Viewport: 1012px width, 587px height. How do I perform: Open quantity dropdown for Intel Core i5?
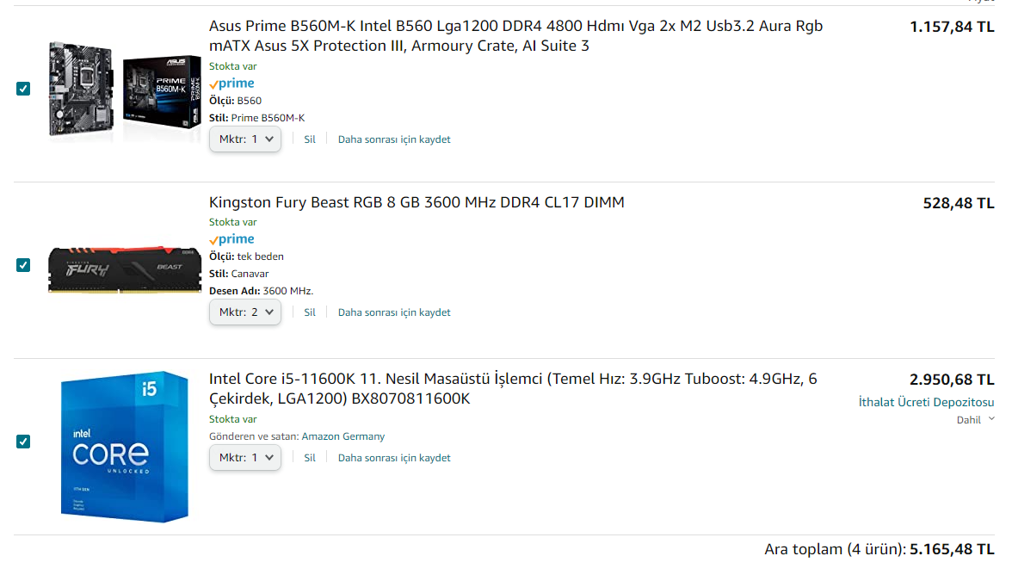(x=245, y=458)
